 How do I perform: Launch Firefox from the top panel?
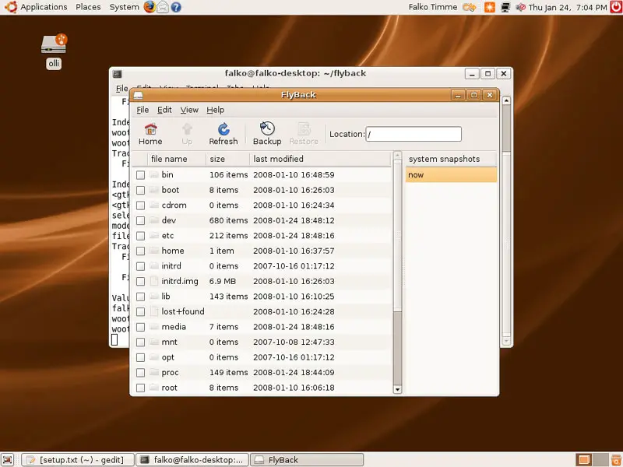pyautogui.click(x=150, y=7)
